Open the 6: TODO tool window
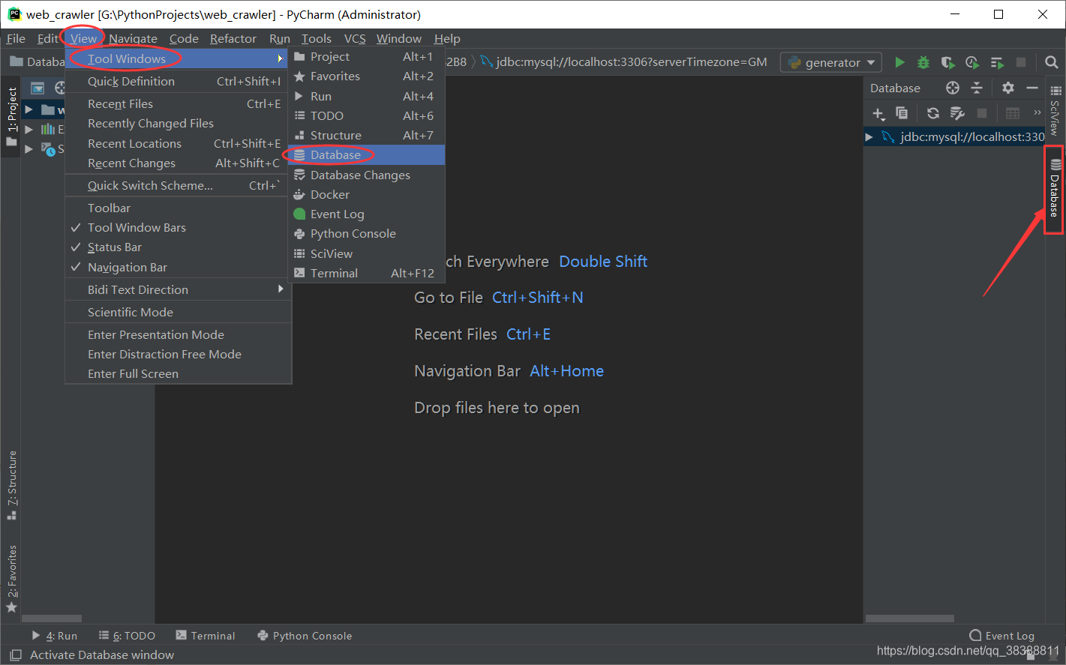Image resolution: width=1066 pixels, height=665 pixels. click(127, 636)
